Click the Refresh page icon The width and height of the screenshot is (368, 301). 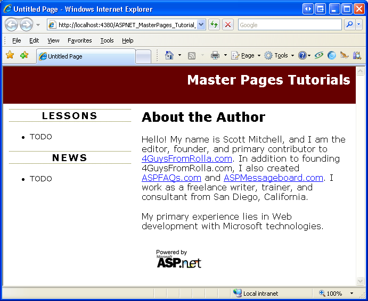point(214,24)
